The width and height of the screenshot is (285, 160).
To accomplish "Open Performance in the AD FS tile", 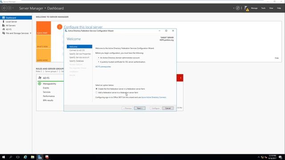I will pos(49,96).
